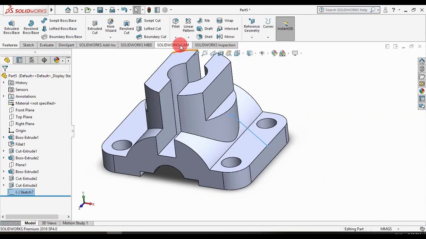
Task: Switch to the Sketch tab
Action: pyautogui.click(x=28, y=45)
